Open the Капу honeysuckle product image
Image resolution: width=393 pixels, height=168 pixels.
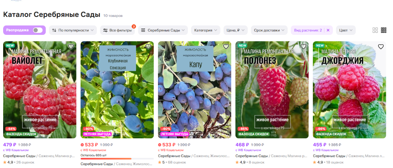pos(195,90)
